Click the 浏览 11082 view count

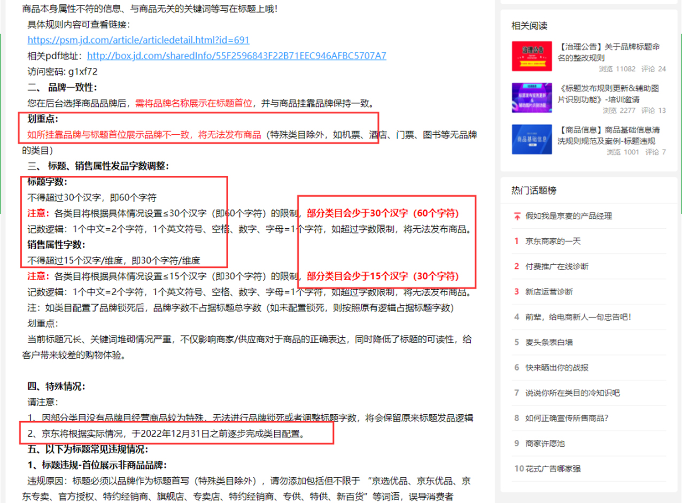tap(617, 69)
